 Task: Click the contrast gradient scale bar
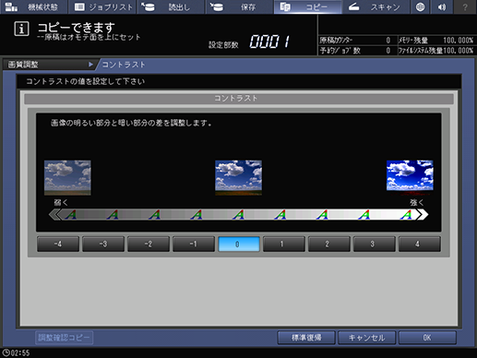238,214
